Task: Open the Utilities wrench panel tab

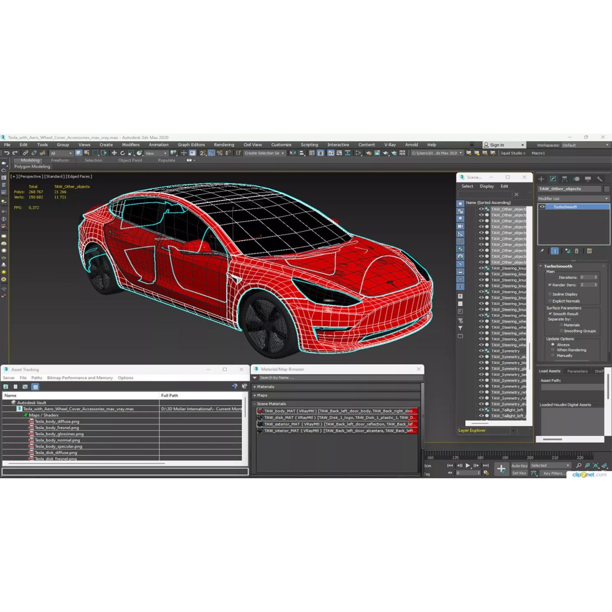Action: pos(600,178)
